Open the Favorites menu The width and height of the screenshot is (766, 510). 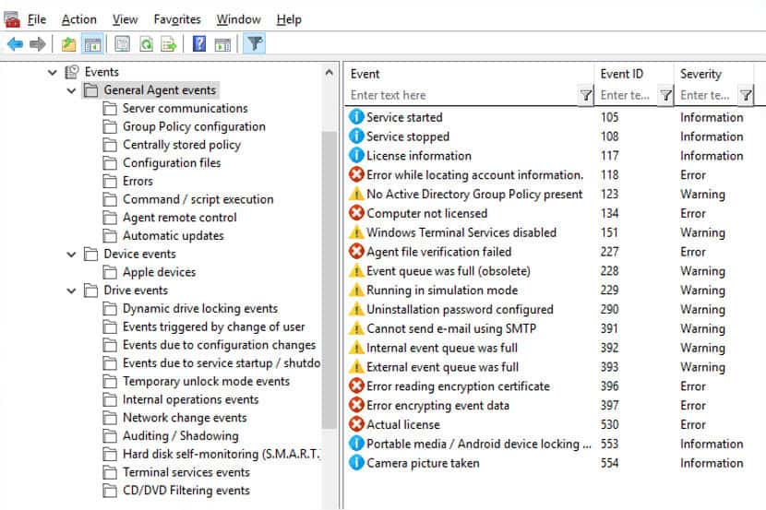pos(177,19)
